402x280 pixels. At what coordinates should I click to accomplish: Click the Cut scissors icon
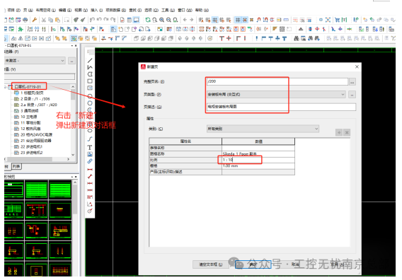44,20
